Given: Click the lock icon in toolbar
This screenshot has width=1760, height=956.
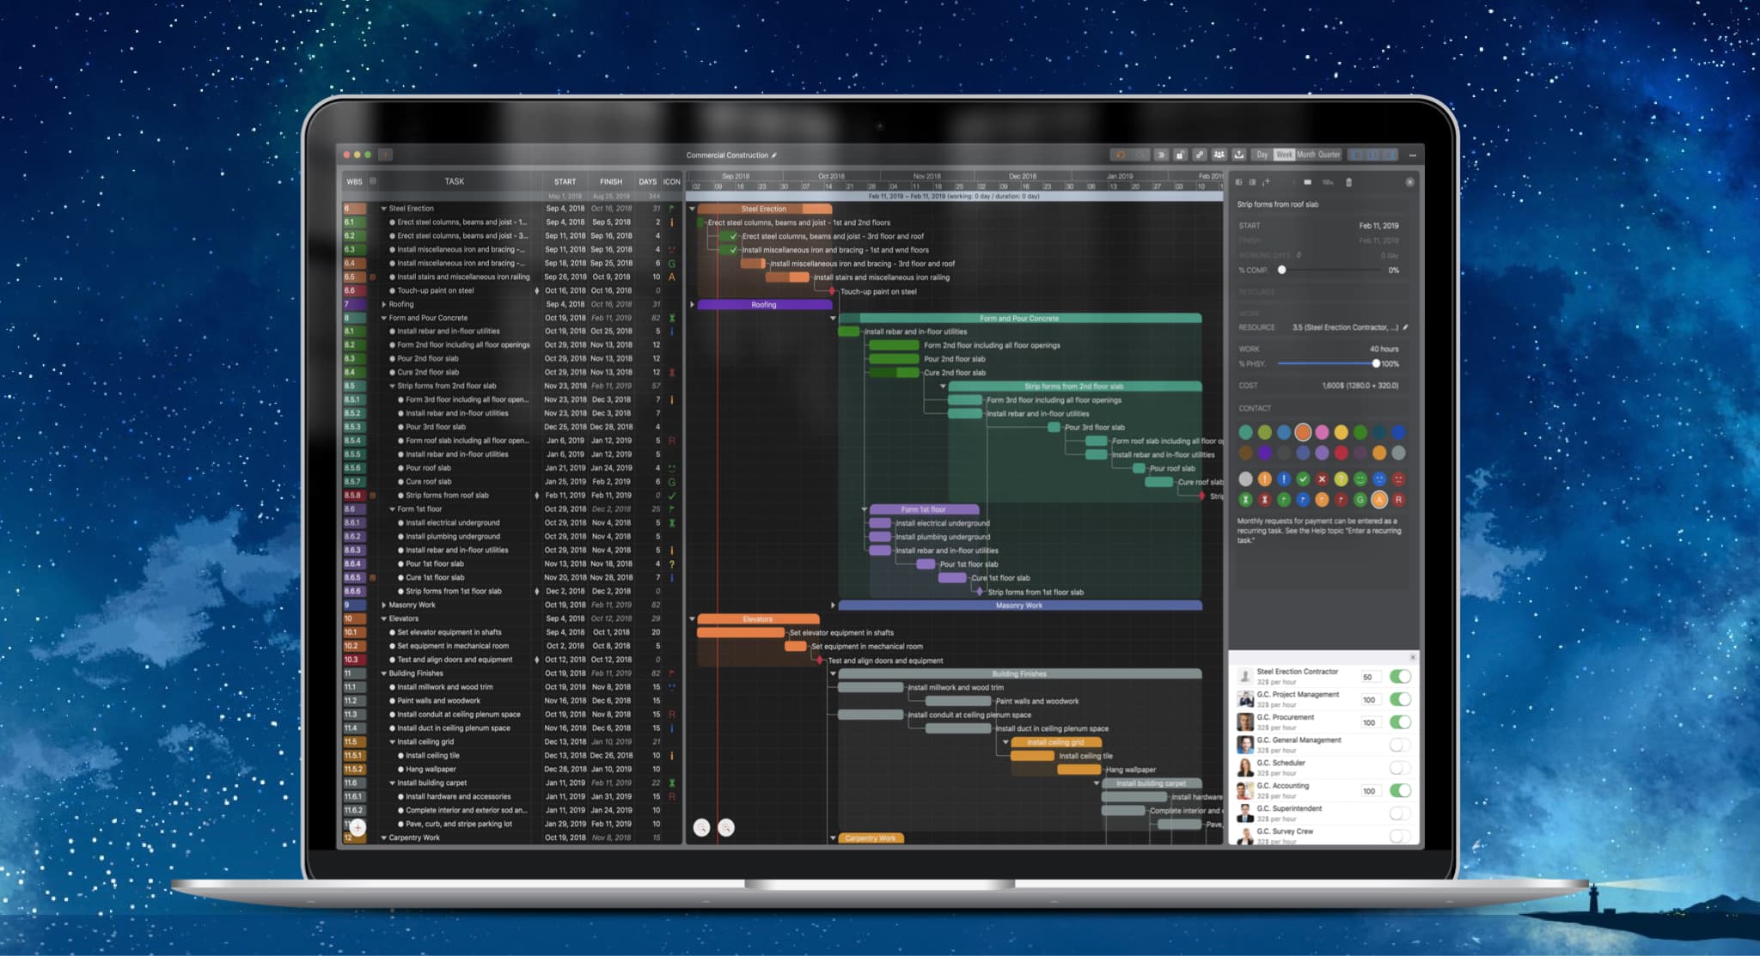Looking at the screenshot, I should click(x=1180, y=155).
